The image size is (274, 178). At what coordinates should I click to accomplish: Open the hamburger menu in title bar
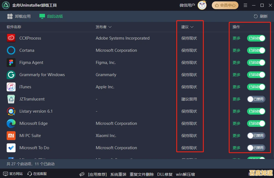(x=245, y=5)
